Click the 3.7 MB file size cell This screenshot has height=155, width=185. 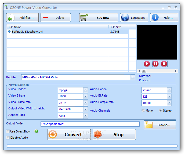coord(119,32)
